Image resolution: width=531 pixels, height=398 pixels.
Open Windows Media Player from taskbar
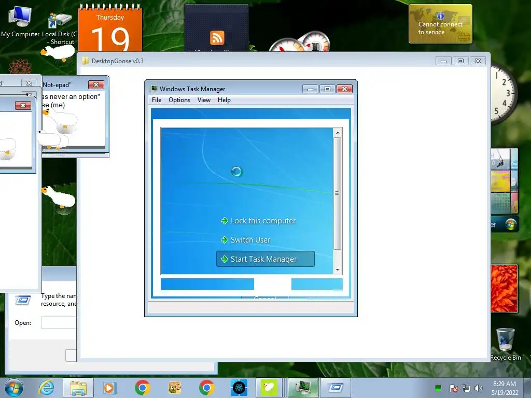109,388
